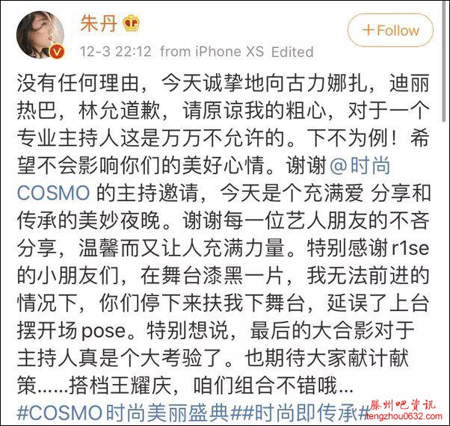This screenshot has height=426, width=450.
Task: Click the word 'pose' in the post
Action: tap(104, 331)
